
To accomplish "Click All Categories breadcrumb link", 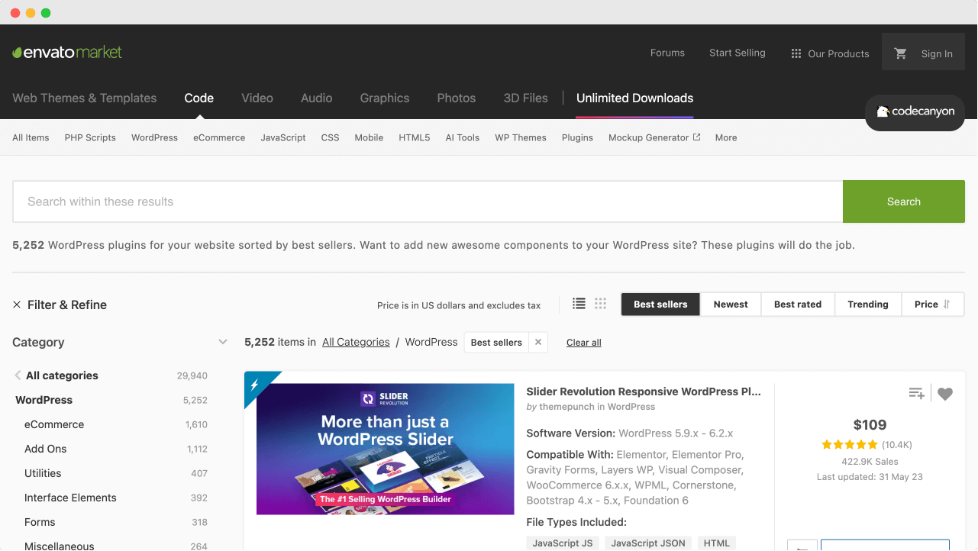I will tap(356, 342).
